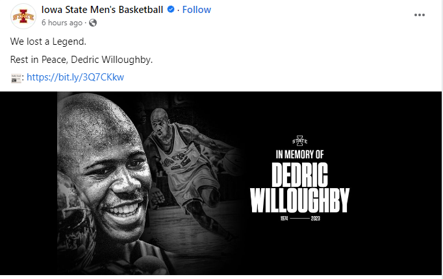
Task: Click the newspaper emoji before the link
Action: 17,78
